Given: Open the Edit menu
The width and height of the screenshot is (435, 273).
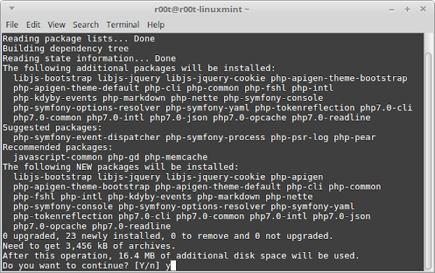Looking at the screenshot, I should click(x=33, y=25).
